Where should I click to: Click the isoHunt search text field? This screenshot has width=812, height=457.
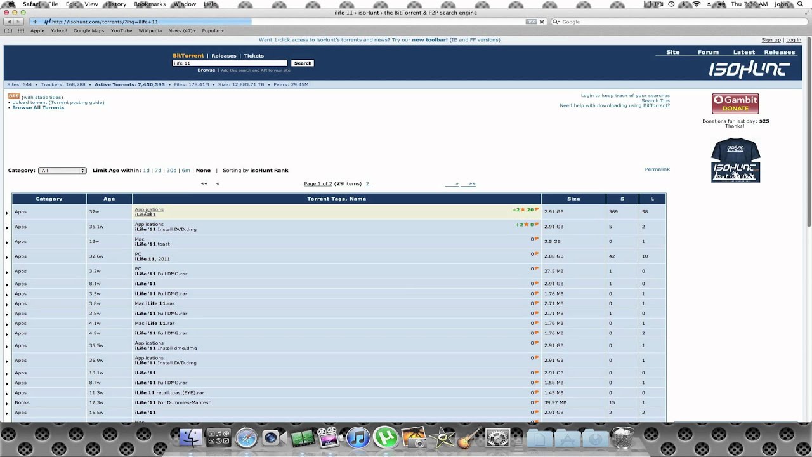[230, 63]
